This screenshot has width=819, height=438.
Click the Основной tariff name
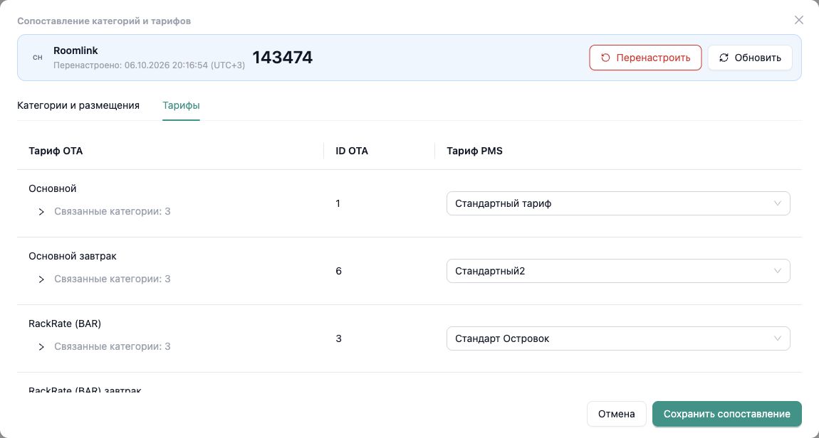pyautogui.click(x=52, y=188)
